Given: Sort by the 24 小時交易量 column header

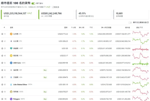Looking at the screenshot, I should coord(106,28).
